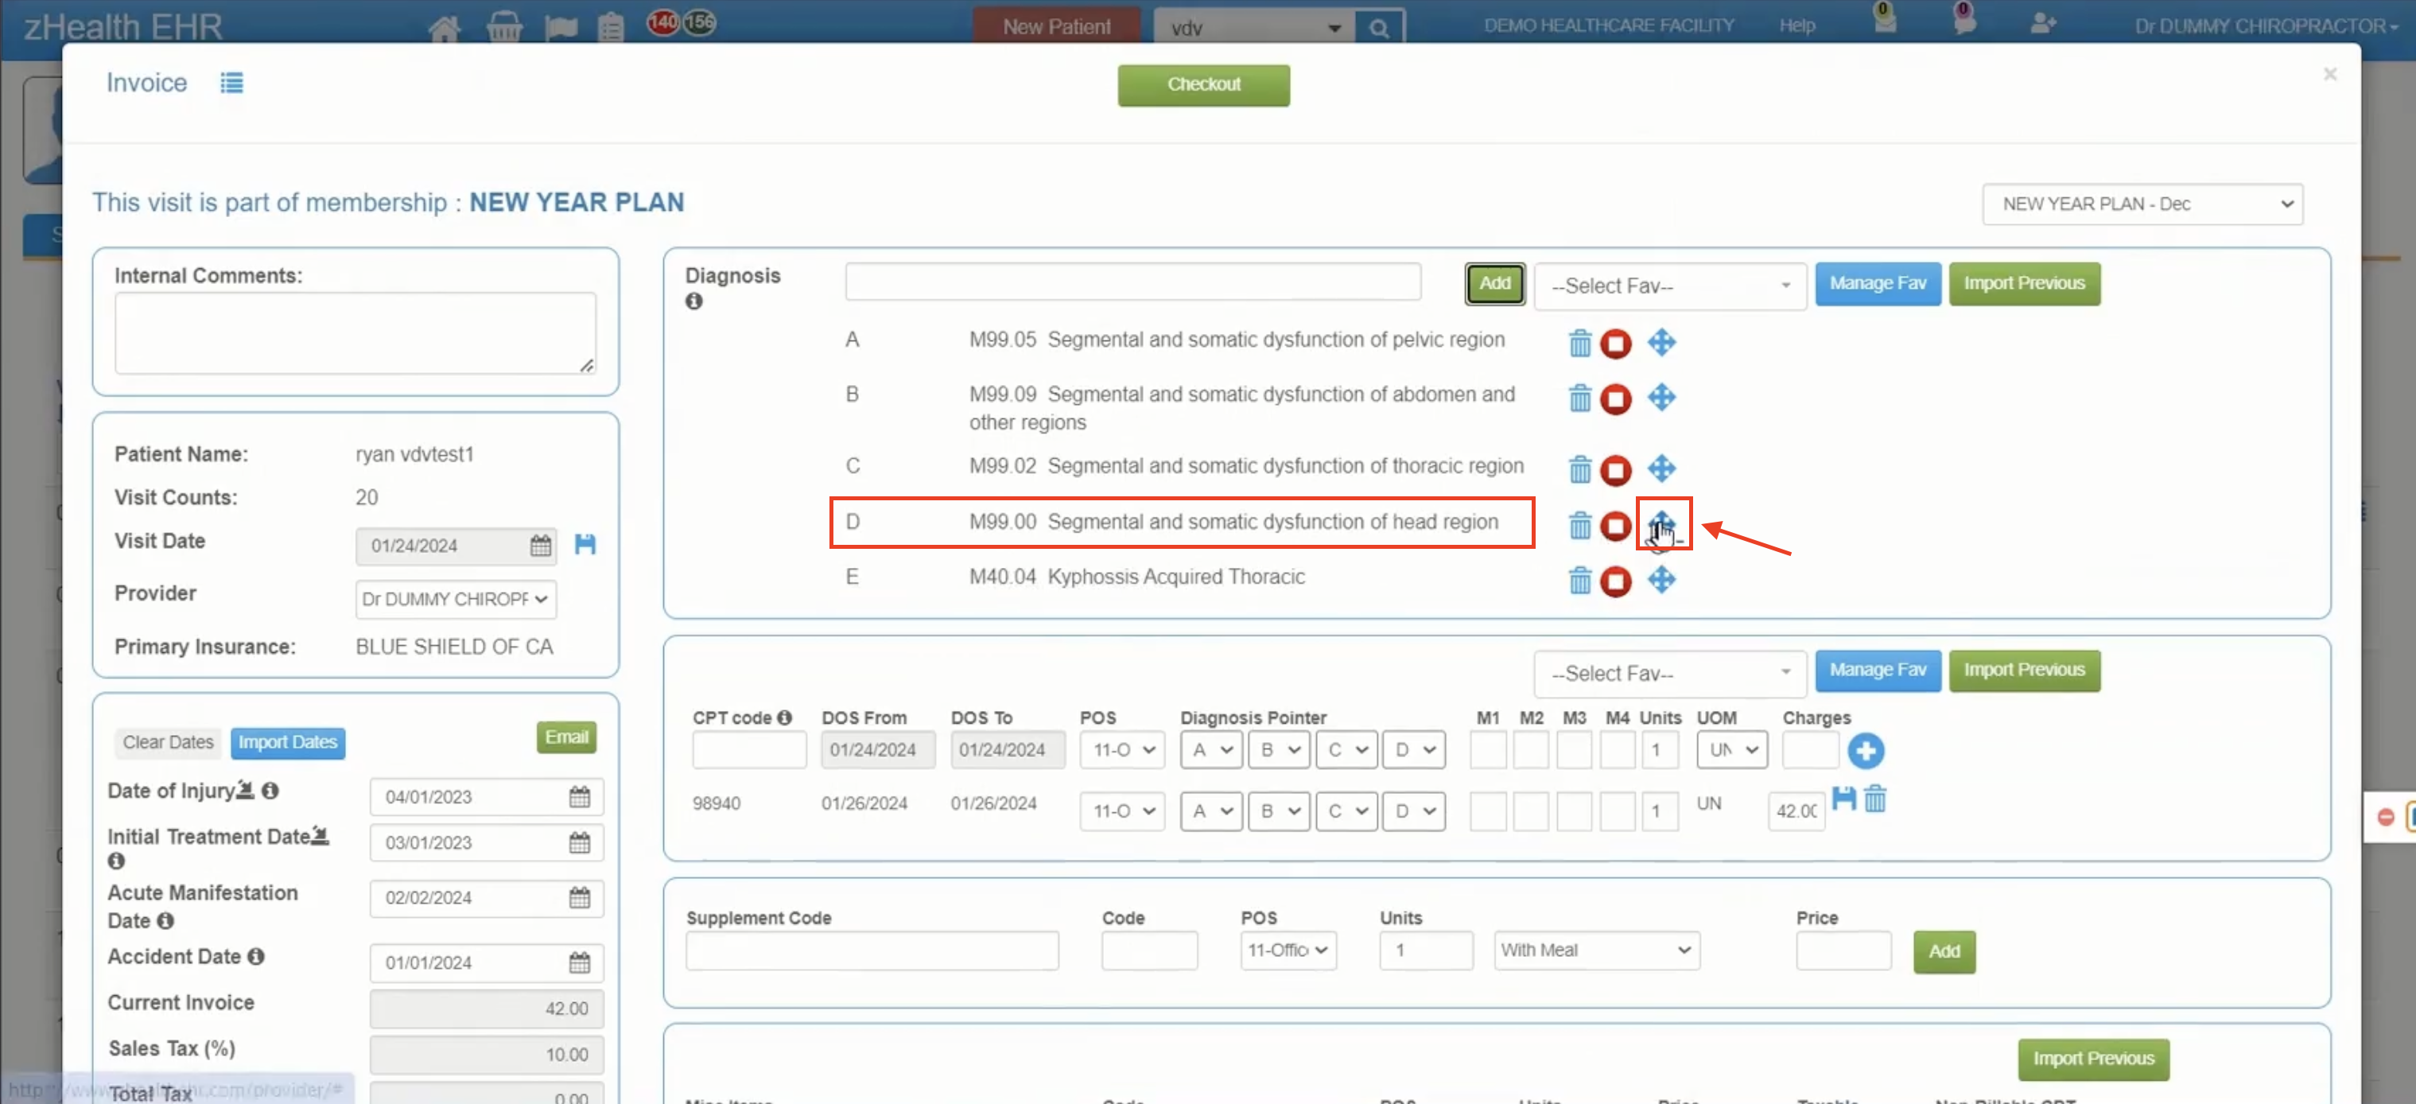
Task: Open the NEW YEAR PLAN - Dec dropdown
Action: 2142,204
